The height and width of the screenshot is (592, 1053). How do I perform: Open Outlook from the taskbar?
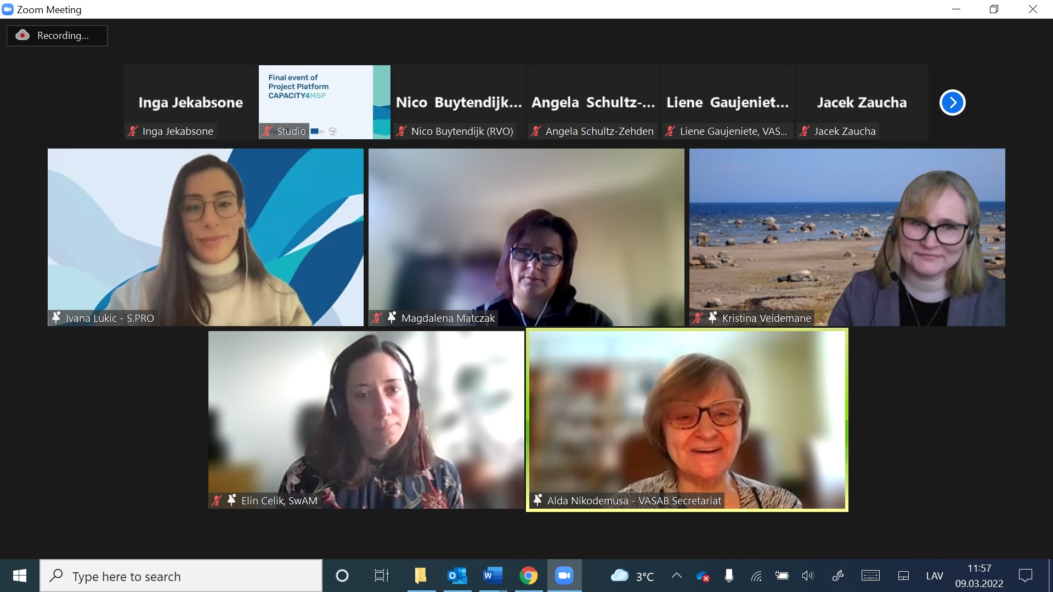[457, 576]
